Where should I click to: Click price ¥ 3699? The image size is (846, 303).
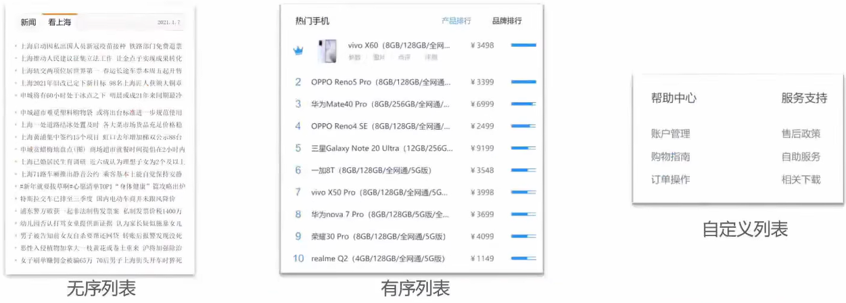click(481, 214)
